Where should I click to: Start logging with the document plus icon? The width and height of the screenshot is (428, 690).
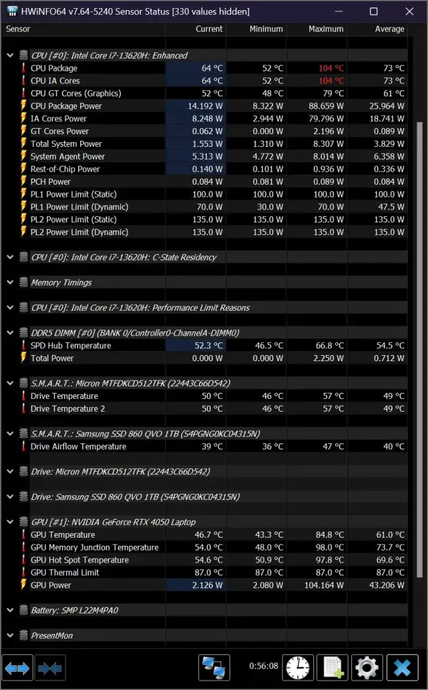tap(332, 668)
